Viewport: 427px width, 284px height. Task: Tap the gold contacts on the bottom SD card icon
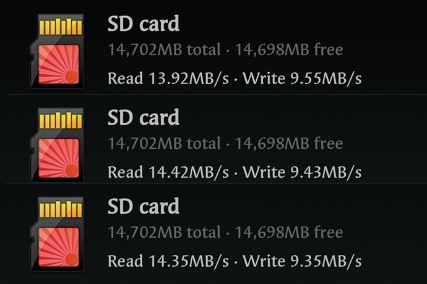61,209
